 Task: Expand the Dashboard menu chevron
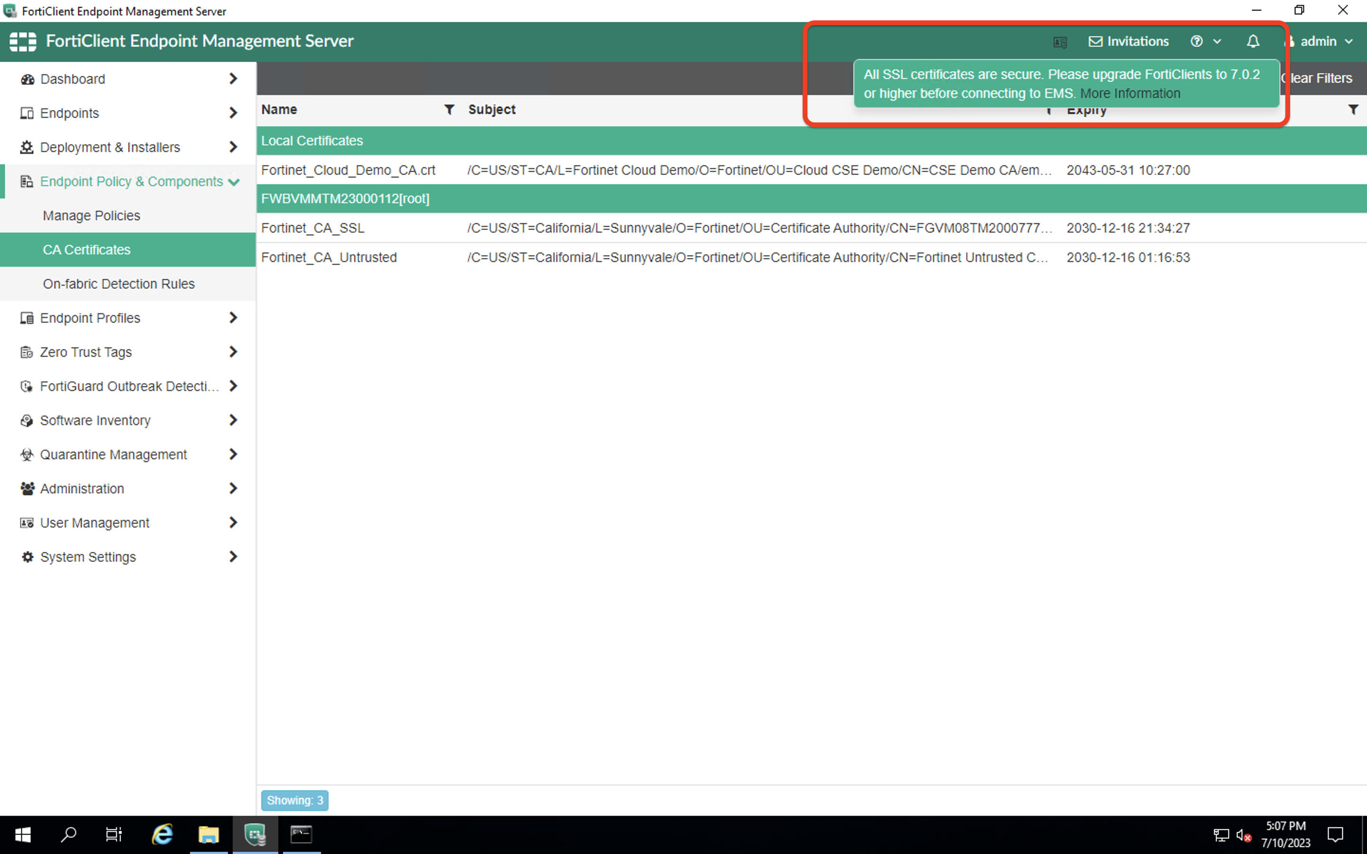[233, 79]
